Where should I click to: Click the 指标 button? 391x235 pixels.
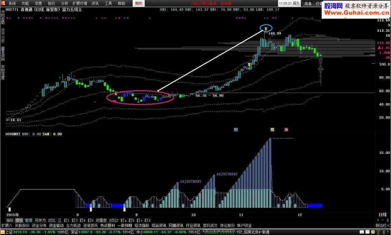click(10, 220)
